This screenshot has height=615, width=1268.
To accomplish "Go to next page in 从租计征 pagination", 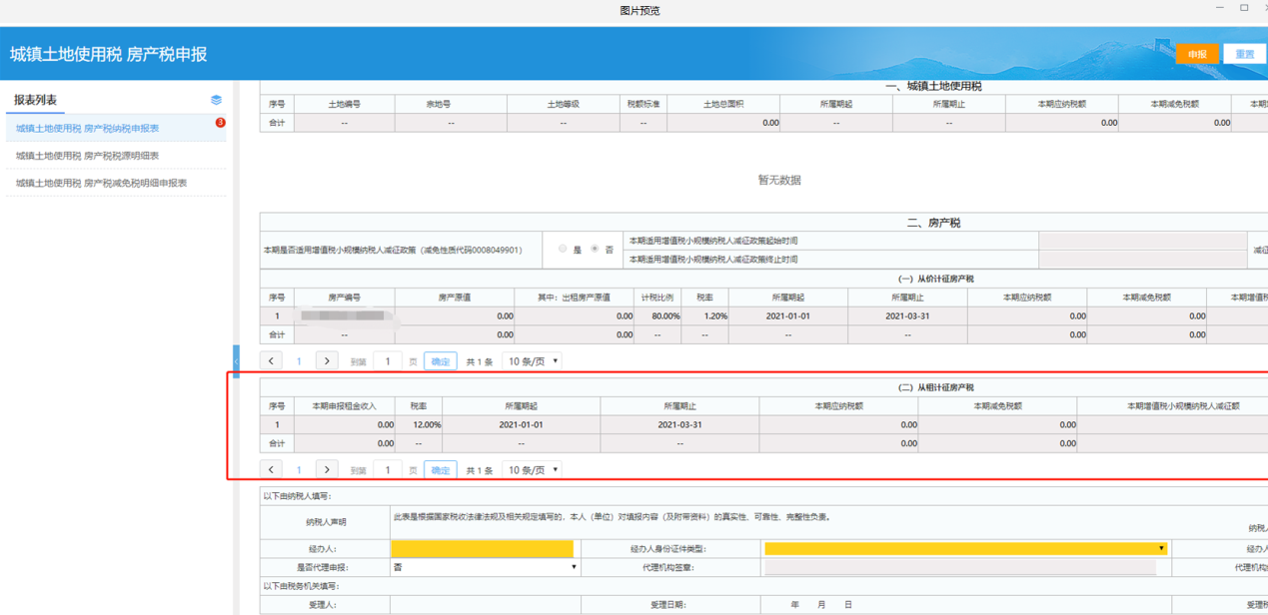I will coord(327,470).
